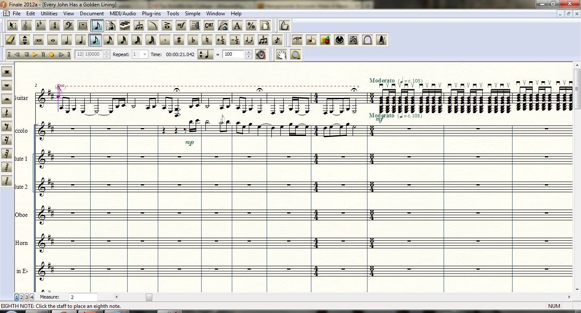Open the Utilities menu

(x=49, y=14)
